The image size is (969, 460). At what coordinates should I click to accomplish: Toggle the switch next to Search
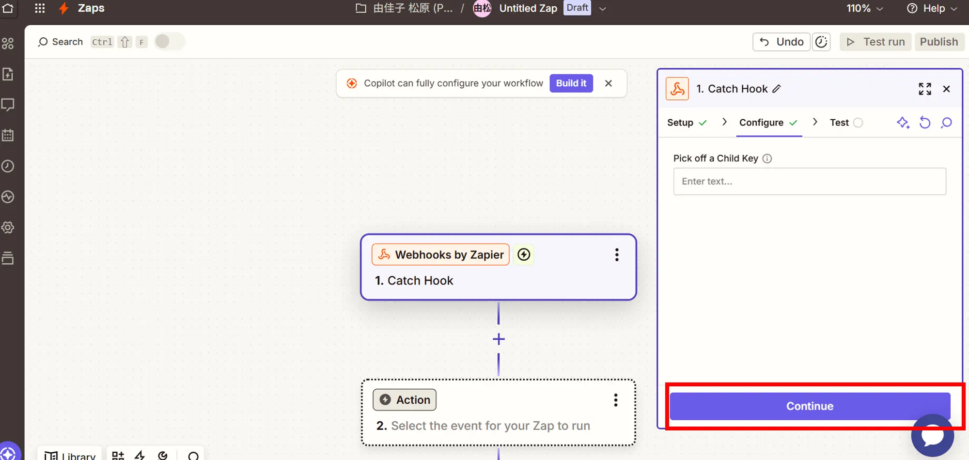coord(169,42)
